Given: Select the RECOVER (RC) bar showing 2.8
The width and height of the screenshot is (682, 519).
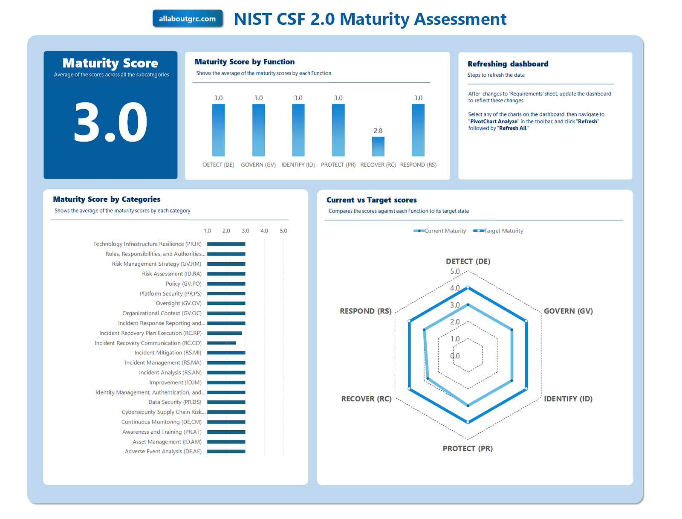Looking at the screenshot, I should click(x=378, y=146).
